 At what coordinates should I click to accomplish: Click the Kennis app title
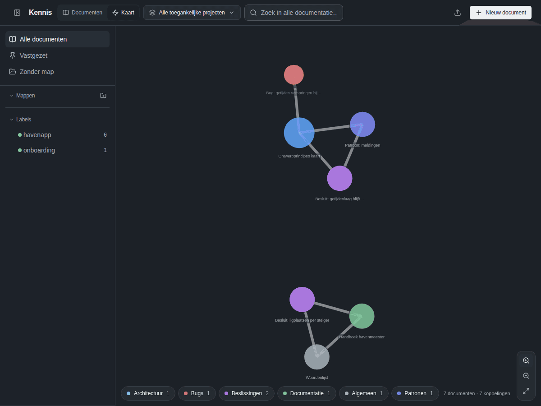[x=40, y=13]
